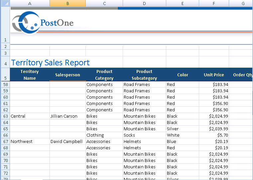The height and width of the screenshot is (180, 253).
Task: Select row 3 header
Action: [x=6, y=53]
